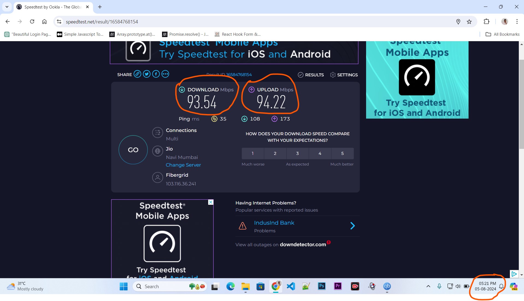Rate download speed as 2

coord(275,153)
